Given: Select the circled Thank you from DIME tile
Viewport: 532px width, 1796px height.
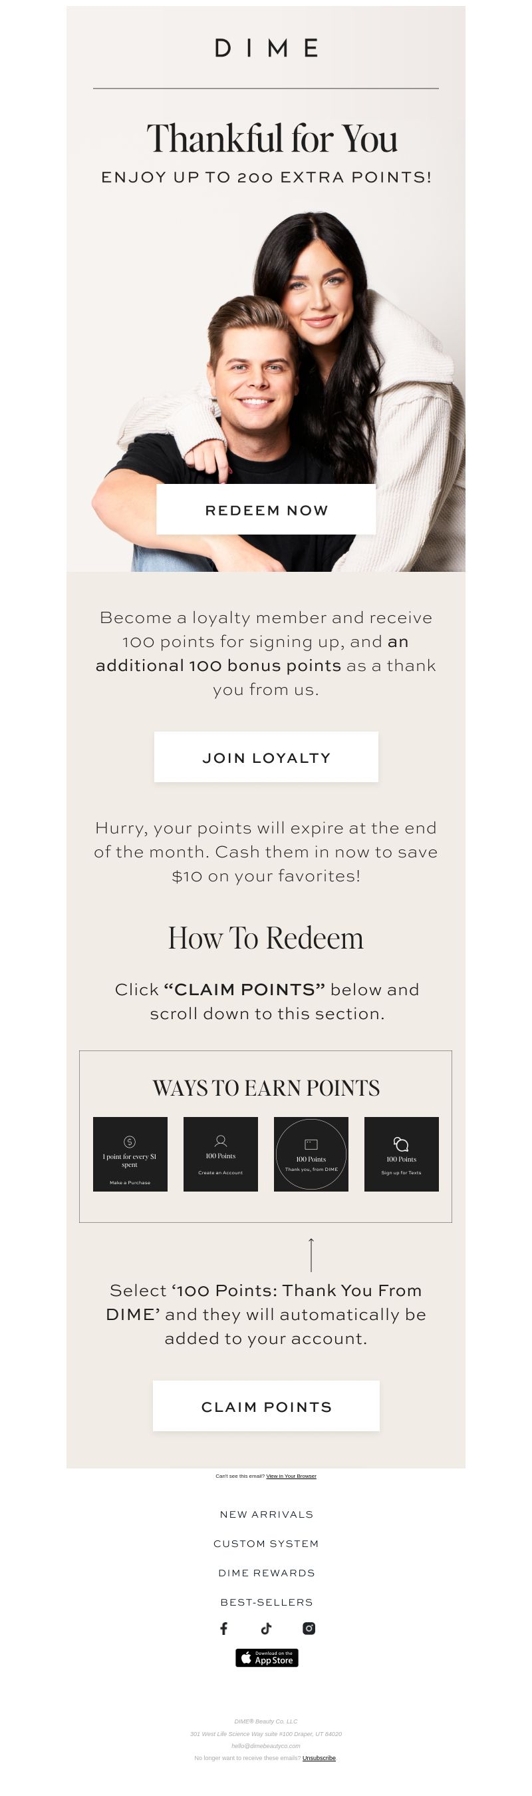Looking at the screenshot, I should pyautogui.click(x=311, y=1154).
